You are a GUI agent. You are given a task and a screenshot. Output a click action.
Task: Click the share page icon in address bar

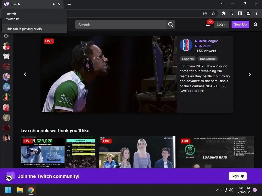(205, 13)
